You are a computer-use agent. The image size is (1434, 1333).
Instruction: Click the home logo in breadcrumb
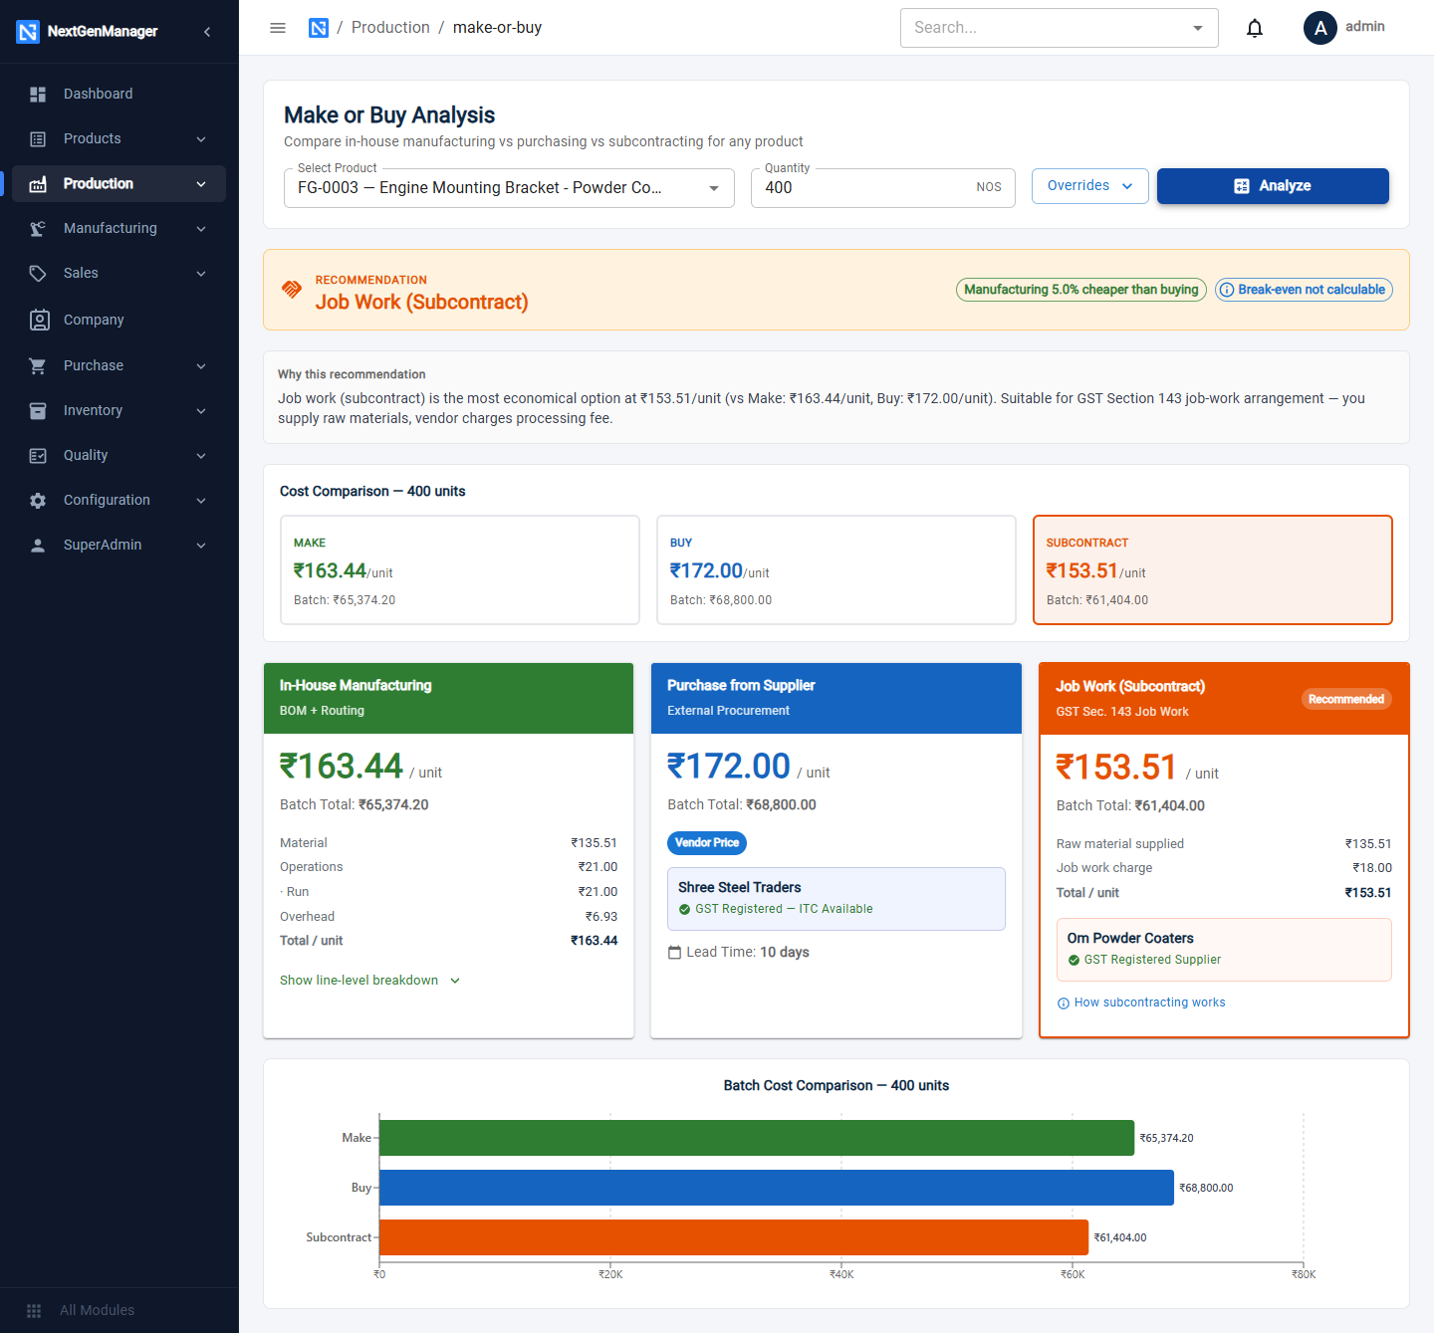tap(319, 28)
